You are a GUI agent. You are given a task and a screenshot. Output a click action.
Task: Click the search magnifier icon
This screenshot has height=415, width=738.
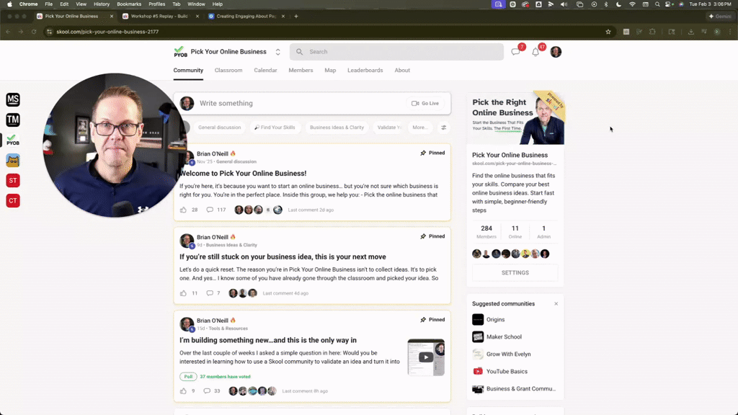coord(299,52)
